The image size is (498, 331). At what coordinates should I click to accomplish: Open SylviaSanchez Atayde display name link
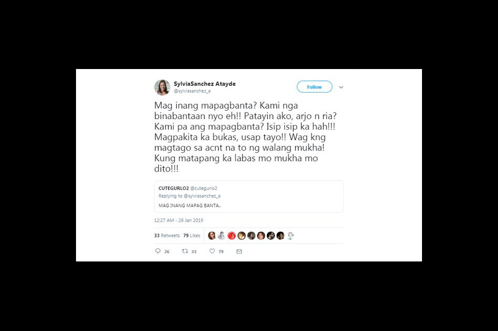pyautogui.click(x=204, y=84)
